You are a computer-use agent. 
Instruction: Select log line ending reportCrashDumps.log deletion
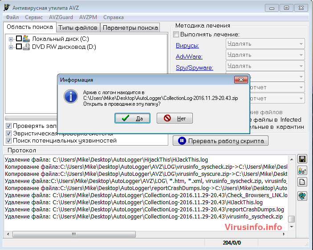click(x=144, y=210)
